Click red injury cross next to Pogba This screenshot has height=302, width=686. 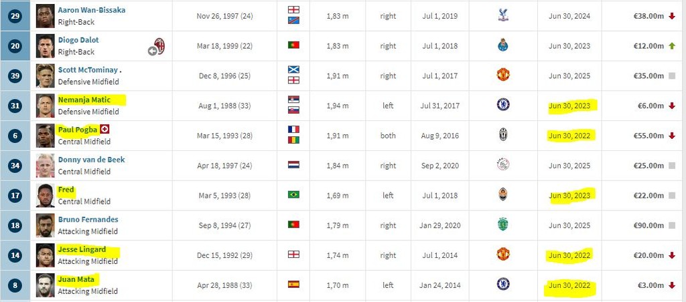[x=105, y=129]
